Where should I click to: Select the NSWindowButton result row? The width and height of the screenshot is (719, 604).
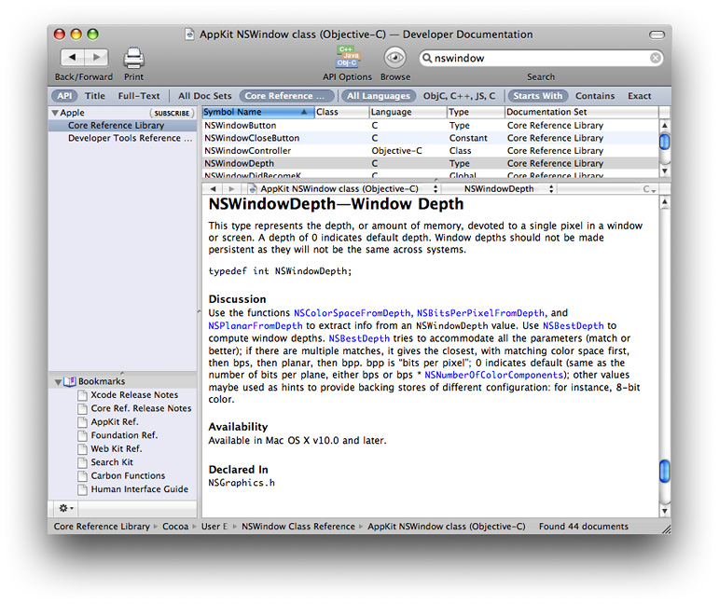click(430, 125)
